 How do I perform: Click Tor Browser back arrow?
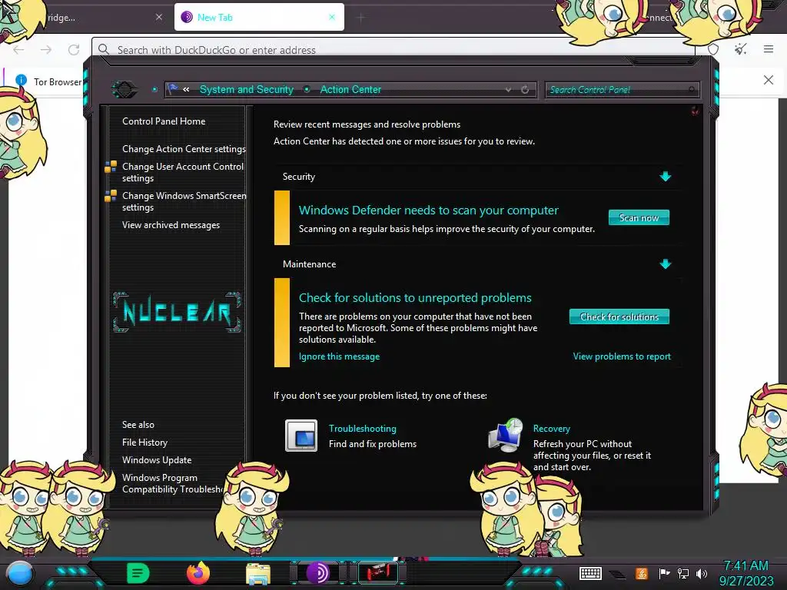pos(18,49)
